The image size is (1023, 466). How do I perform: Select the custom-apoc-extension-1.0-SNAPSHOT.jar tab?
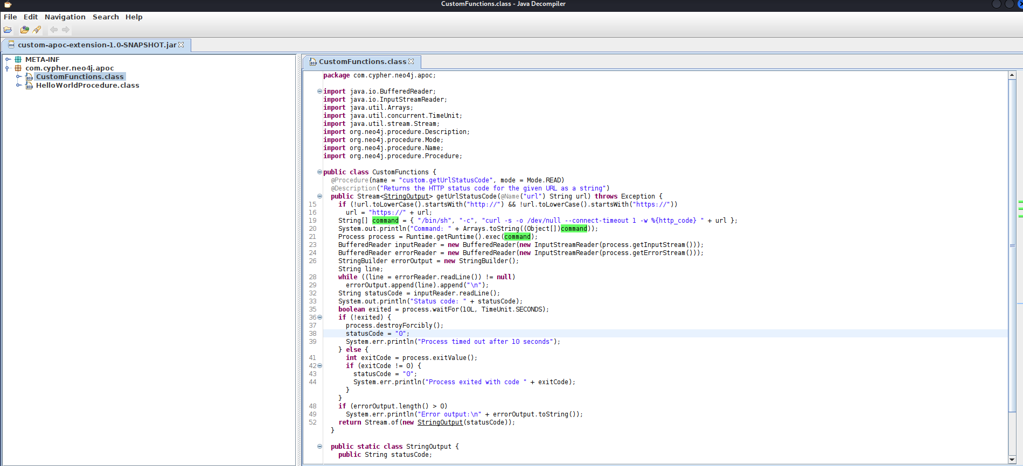coord(97,45)
